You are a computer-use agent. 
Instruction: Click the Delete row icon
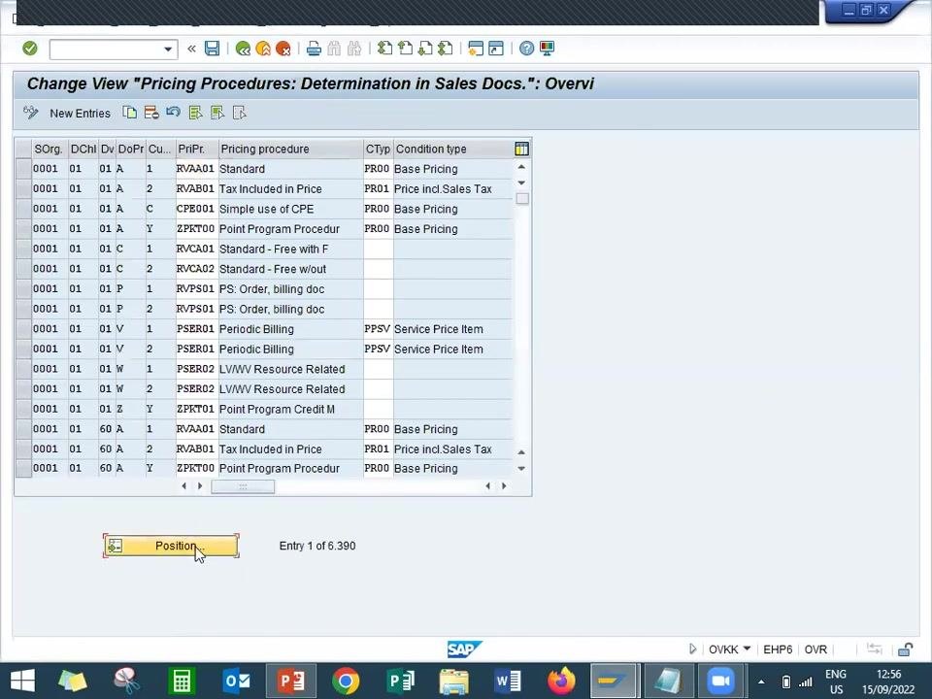click(x=151, y=113)
